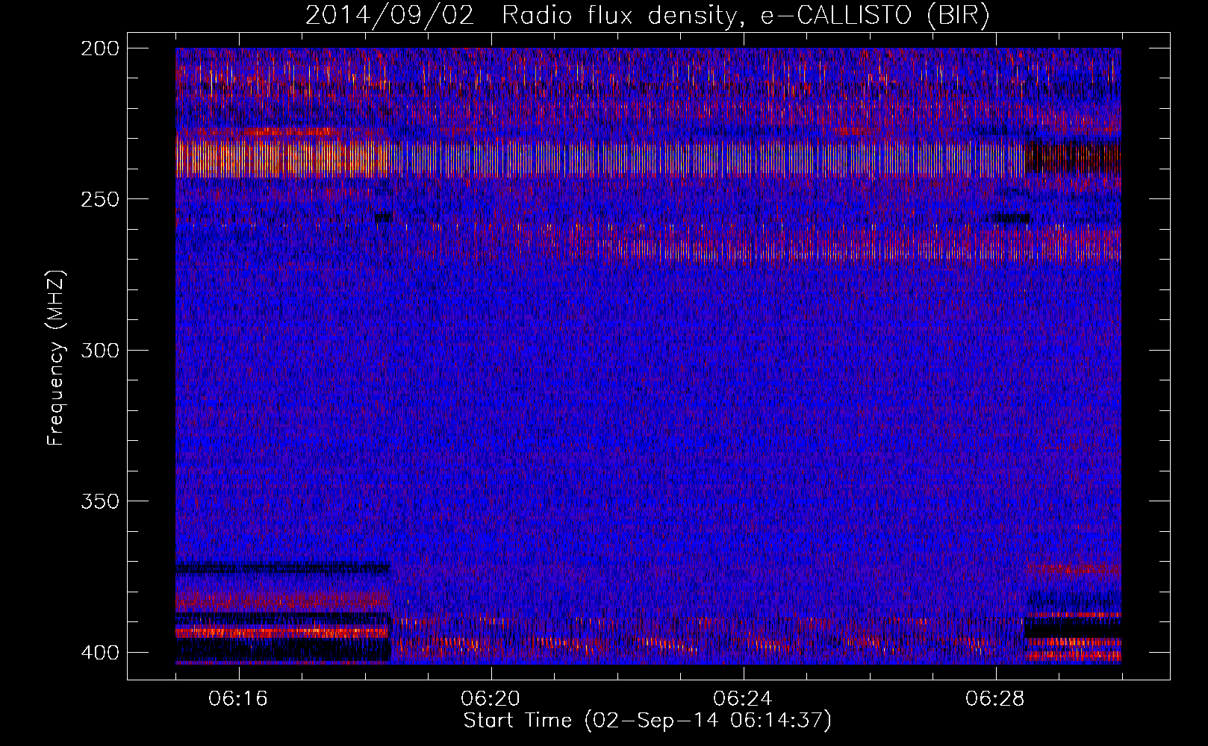Click the 06:20 time tick label
The image size is (1208, 746).
click(x=491, y=699)
